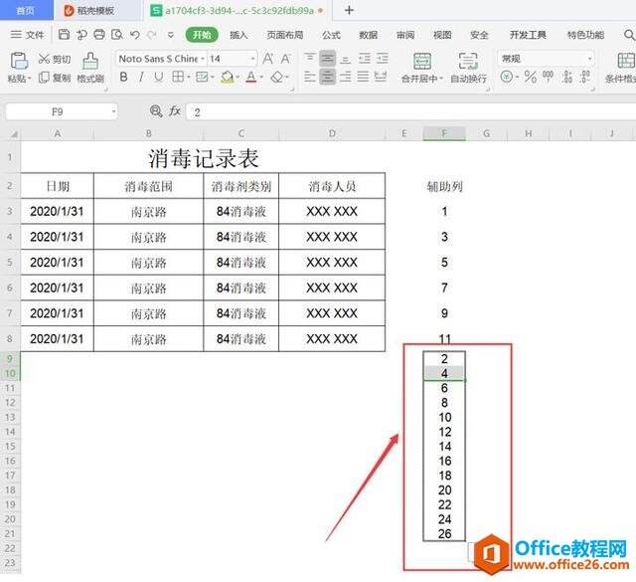Open the borders dropdown arrow

[189, 77]
